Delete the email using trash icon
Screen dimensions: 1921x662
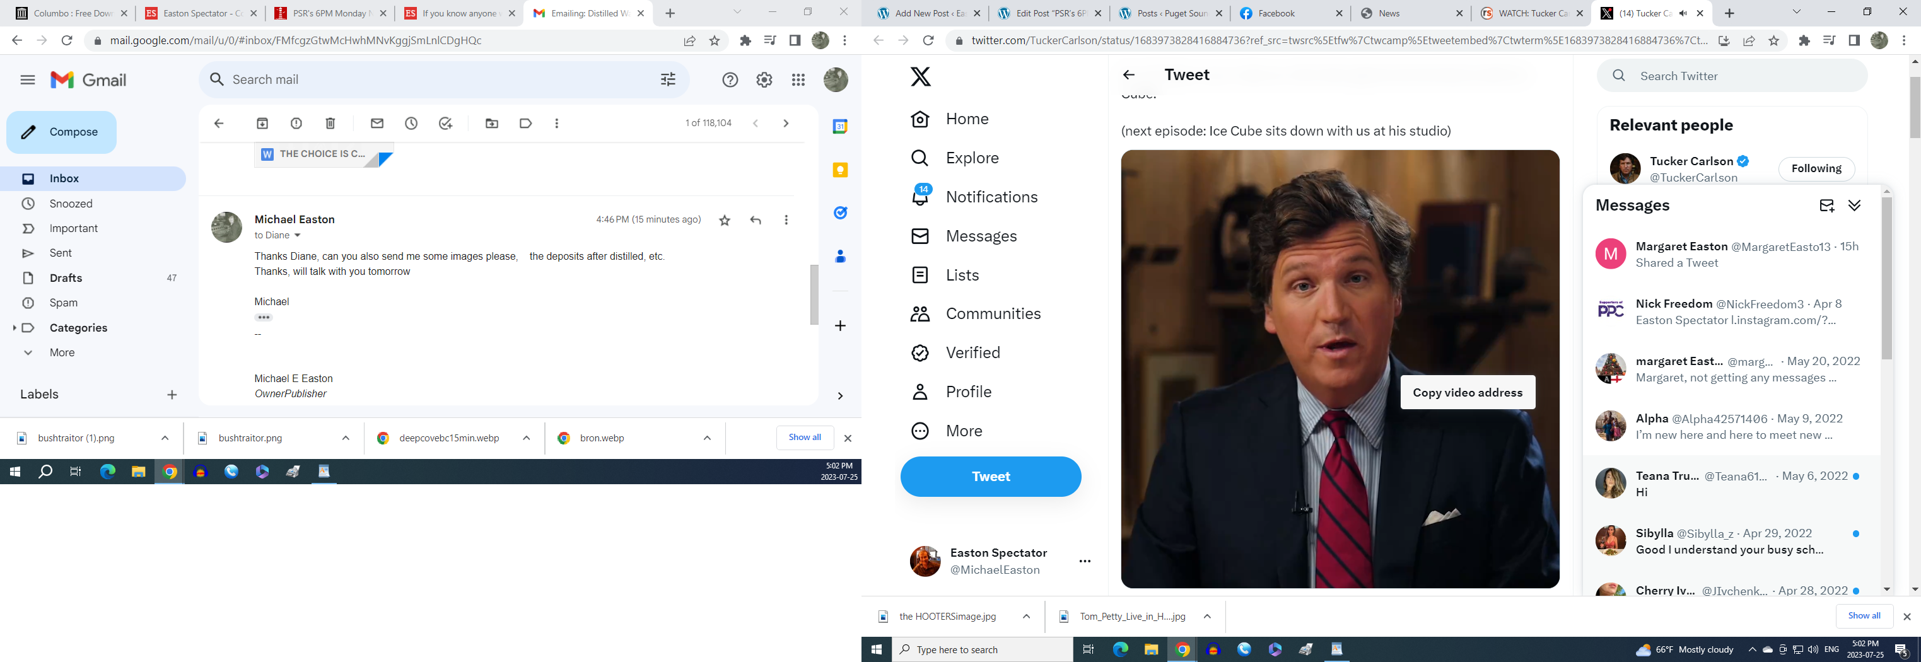(330, 124)
